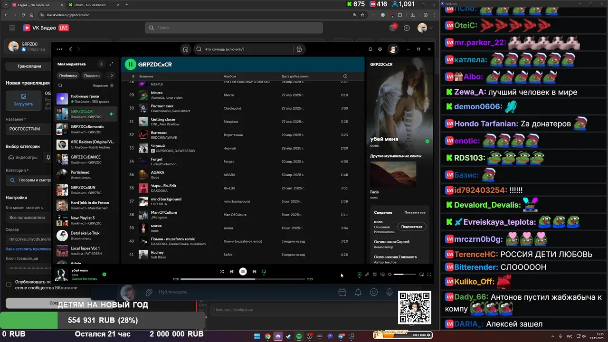Sort tracks by 'Альбом' column header

(229, 76)
